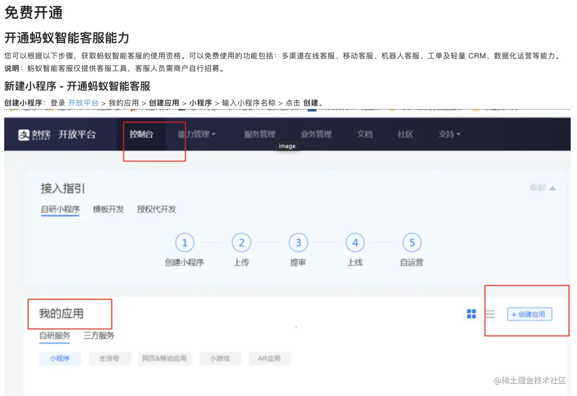This screenshot has width=577, height=396.
Task: Click step 1 创建小程序 circle
Action: pos(184,243)
